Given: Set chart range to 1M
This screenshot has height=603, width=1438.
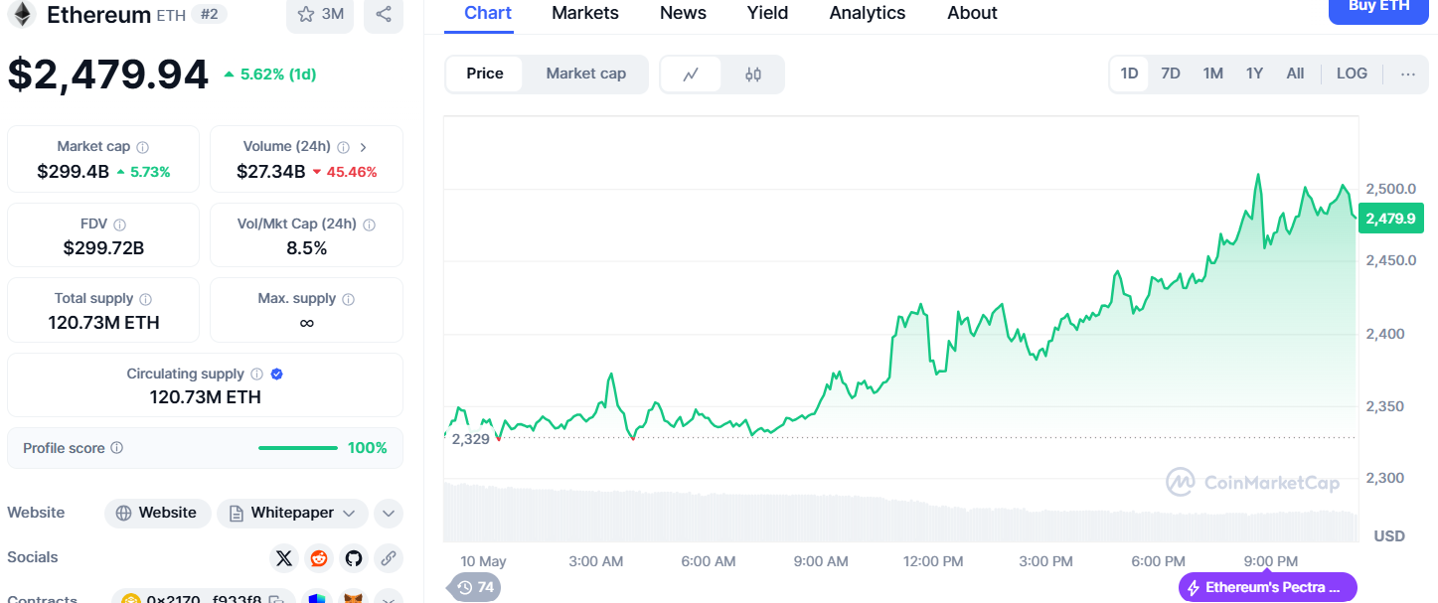Looking at the screenshot, I should click(1212, 74).
